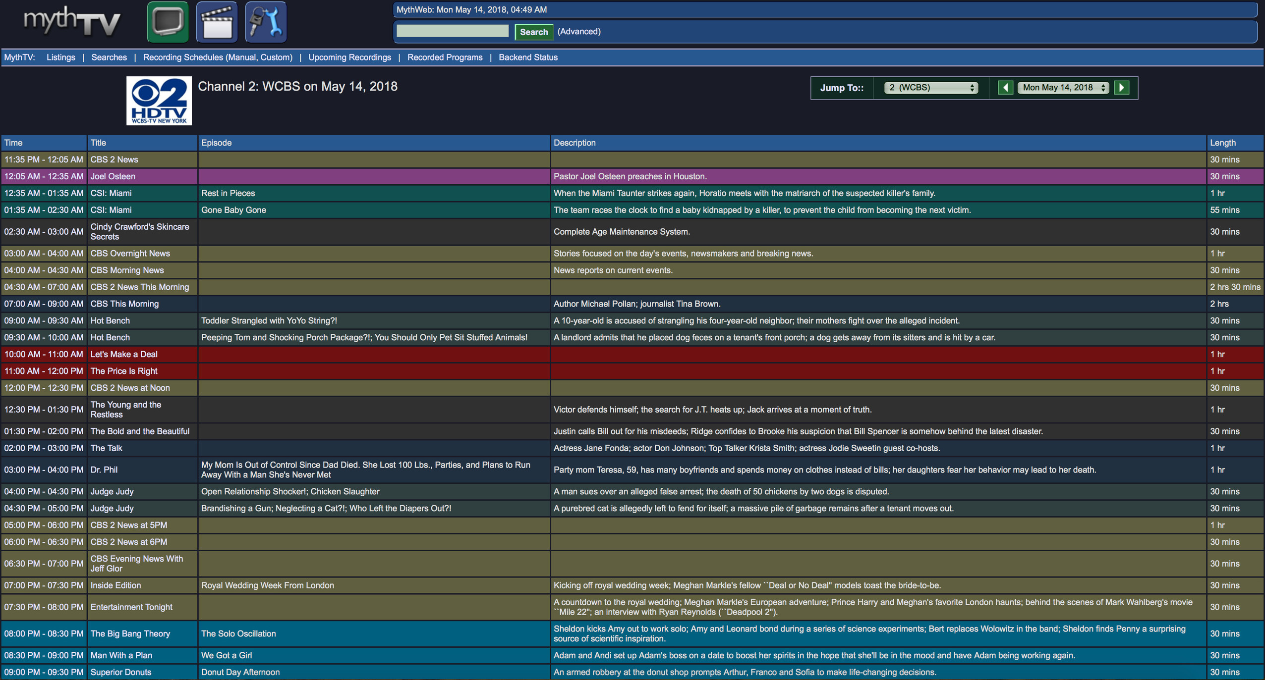Image resolution: width=1265 pixels, height=680 pixels.
Task: Click the MythTV logo
Action: click(72, 22)
